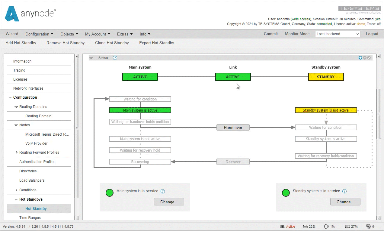Open the Info menu
Image resolution: width=384 pixels, height=231 pixels.
click(145, 34)
